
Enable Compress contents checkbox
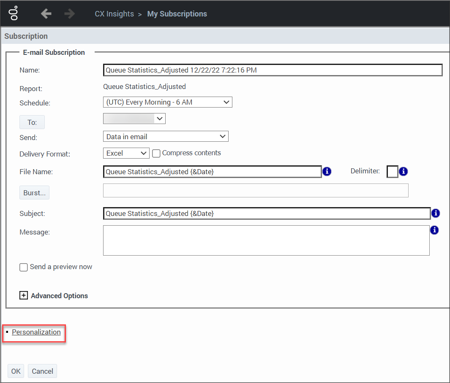pos(156,154)
